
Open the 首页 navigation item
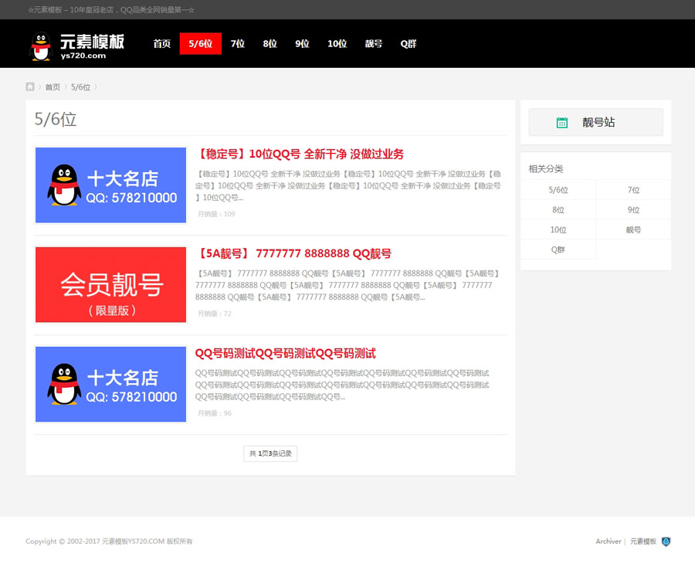[x=162, y=43]
